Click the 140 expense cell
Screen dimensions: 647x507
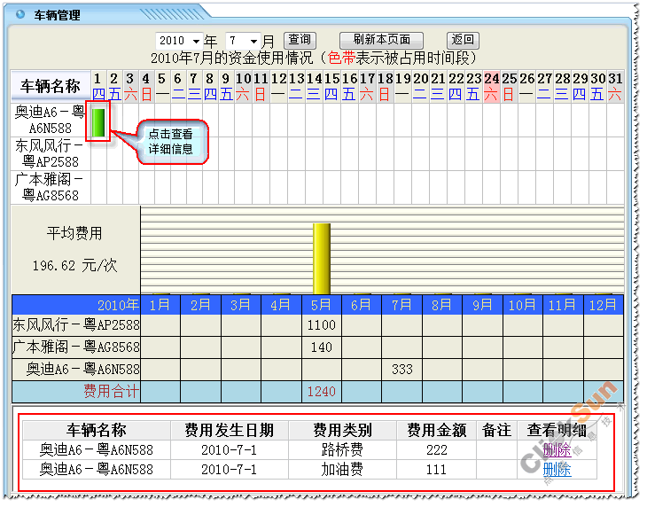click(x=322, y=347)
